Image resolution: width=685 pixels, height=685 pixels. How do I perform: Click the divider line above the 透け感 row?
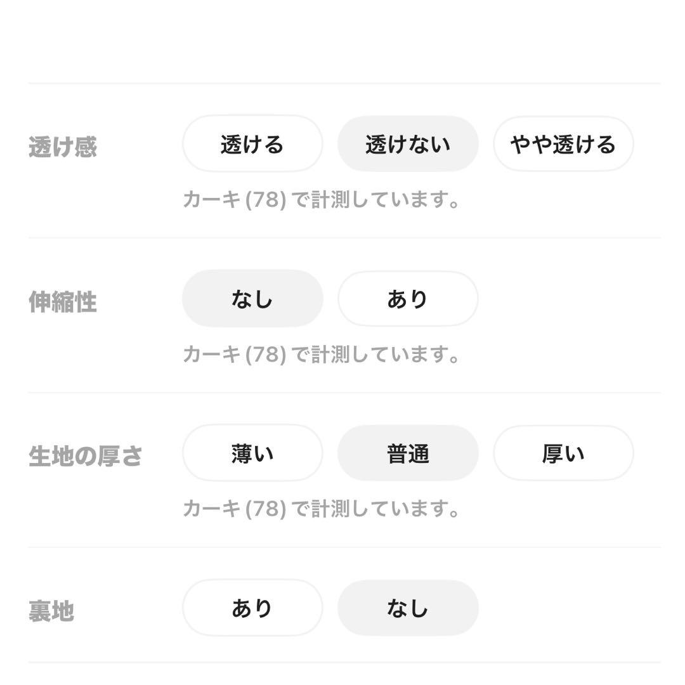(344, 83)
